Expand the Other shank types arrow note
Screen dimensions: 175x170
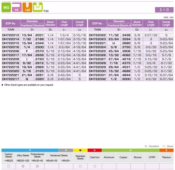click(3, 85)
